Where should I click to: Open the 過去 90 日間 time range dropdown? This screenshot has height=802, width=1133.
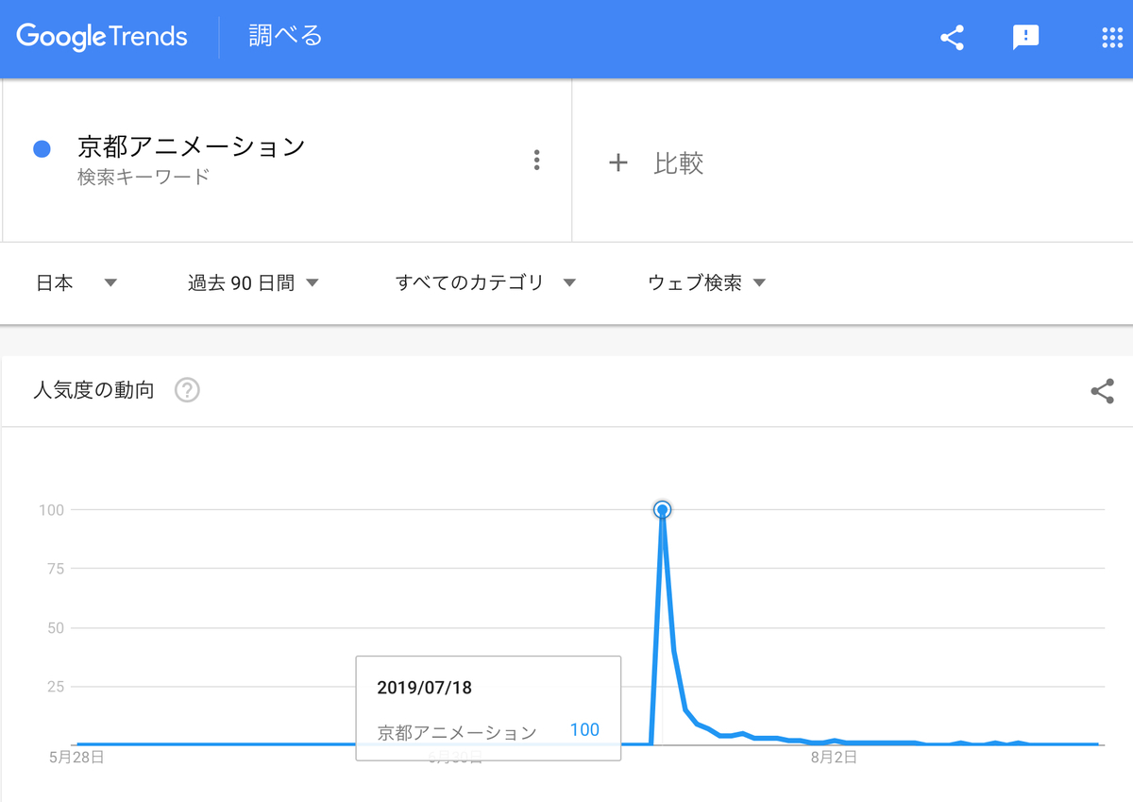(250, 282)
